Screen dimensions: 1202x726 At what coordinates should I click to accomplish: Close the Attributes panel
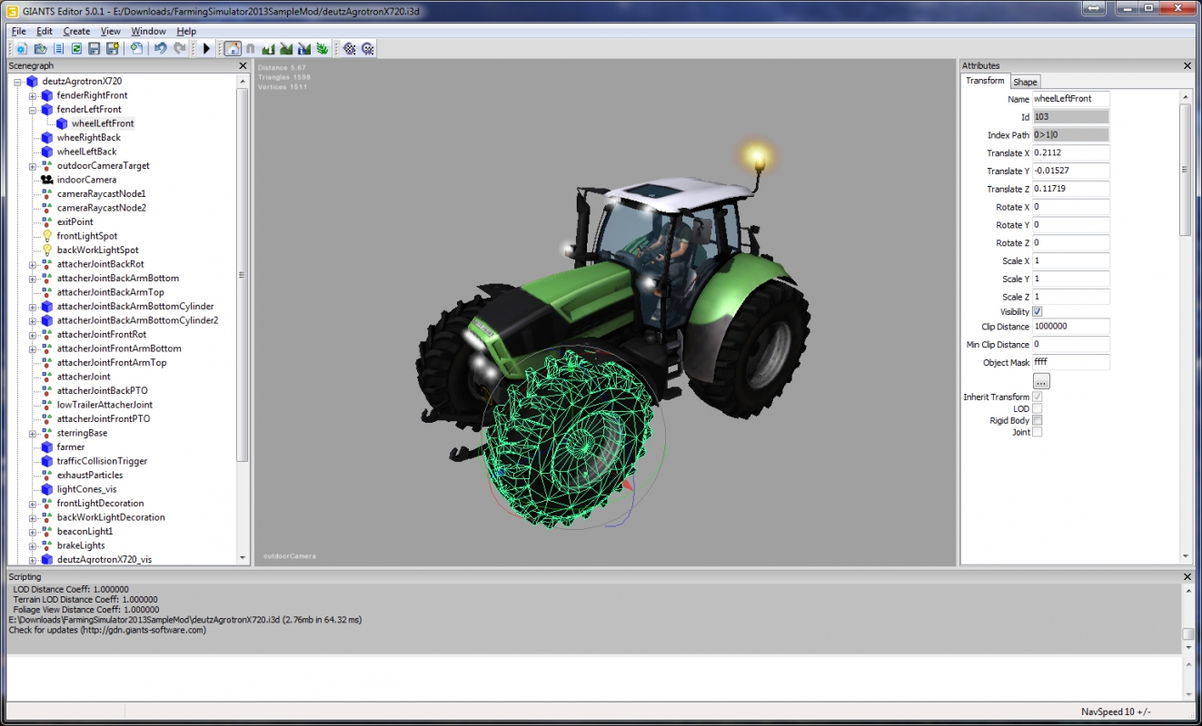point(1187,65)
